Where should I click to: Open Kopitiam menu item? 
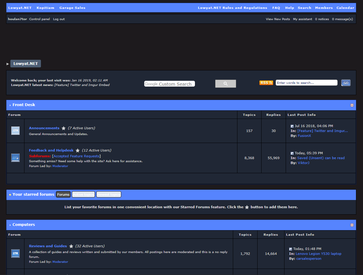pos(45,8)
